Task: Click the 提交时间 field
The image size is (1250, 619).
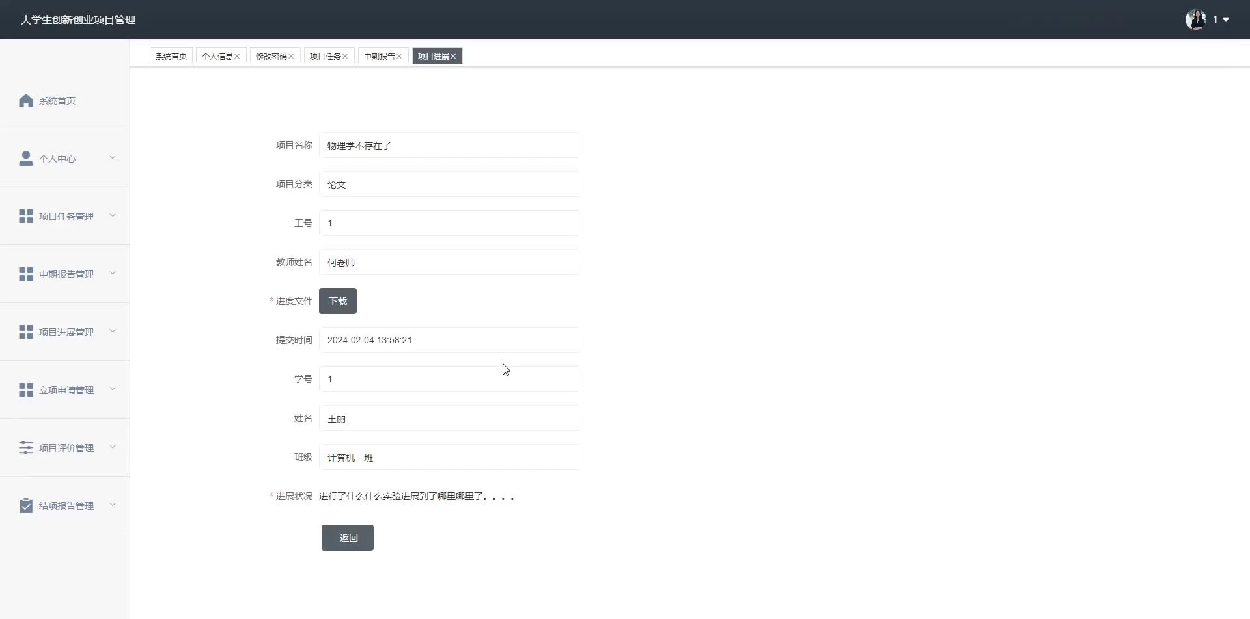Action: (x=449, y=340)
